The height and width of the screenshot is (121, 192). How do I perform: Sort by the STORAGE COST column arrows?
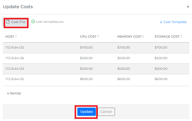(x=181, y=36)
